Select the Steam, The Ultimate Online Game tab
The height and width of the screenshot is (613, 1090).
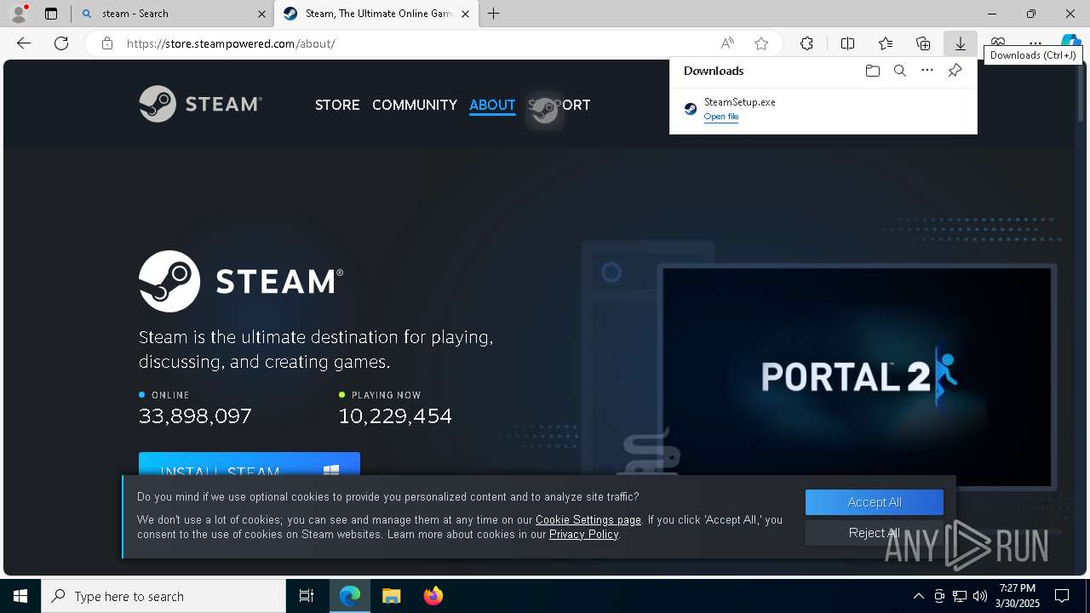375,14
